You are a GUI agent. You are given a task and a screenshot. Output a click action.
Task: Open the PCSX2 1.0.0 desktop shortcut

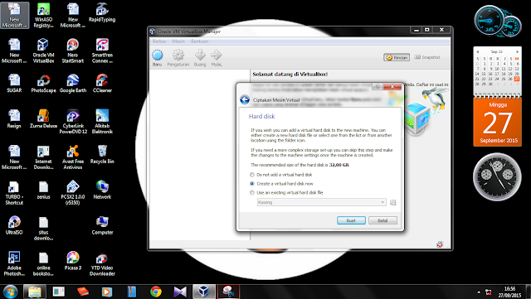(72, 192)
